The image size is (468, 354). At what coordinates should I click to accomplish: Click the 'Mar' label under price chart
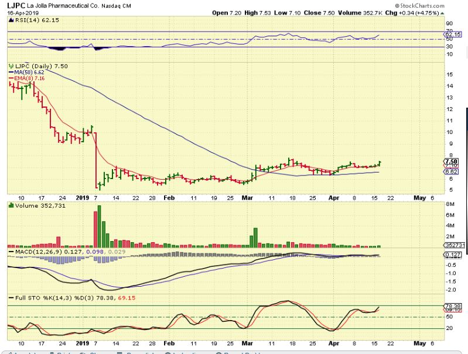coord(247,198)
